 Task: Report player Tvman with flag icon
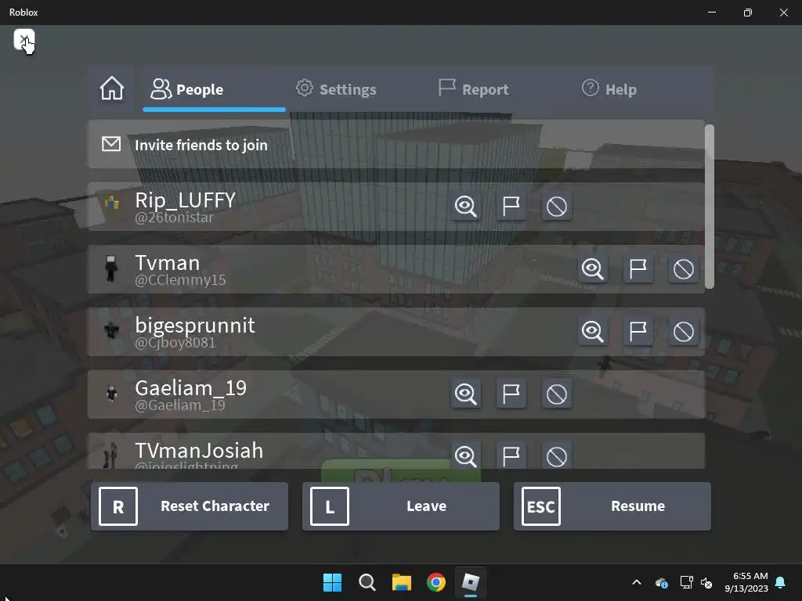638,269
